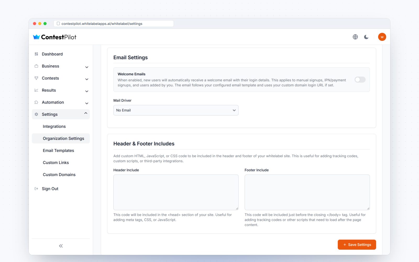
Task: Open the Dashboard page
Action: 52,54
